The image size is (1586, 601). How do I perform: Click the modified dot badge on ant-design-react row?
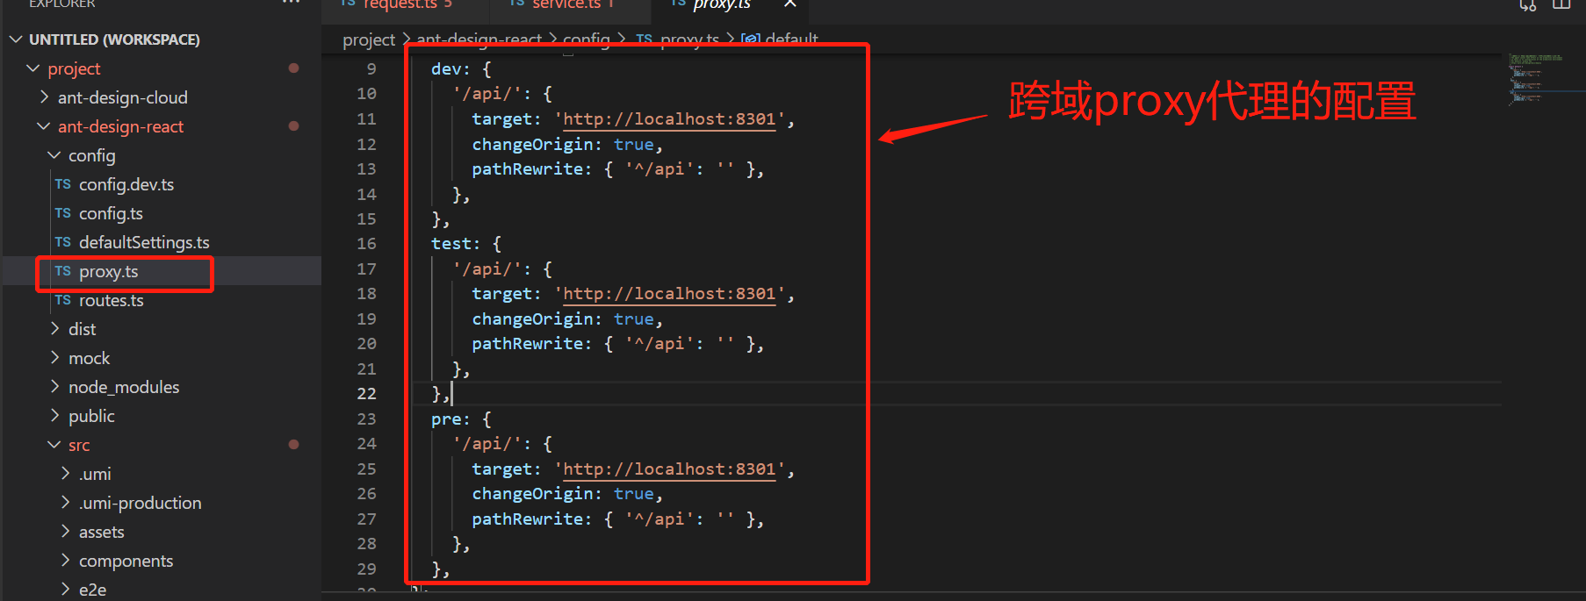293,126
